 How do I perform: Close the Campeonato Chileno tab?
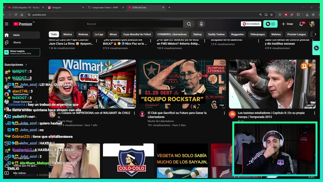click(123, 8)
